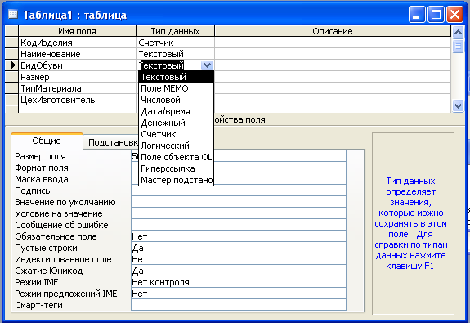Click the current row arrow marker for ВидОбуви
Screen dimensions: 470x323
11,65
